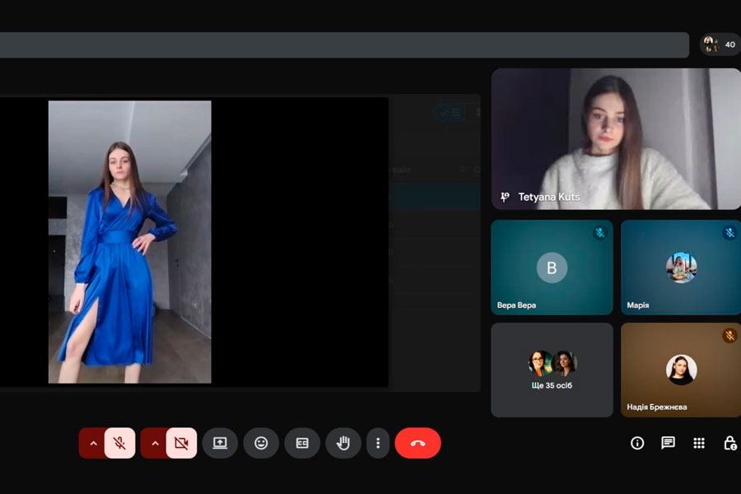Image resolution: width=741 pixels, height=494 pixels.
Task: Open the 'Ще 35 осіб' participants tile
Action: point(552,370)
